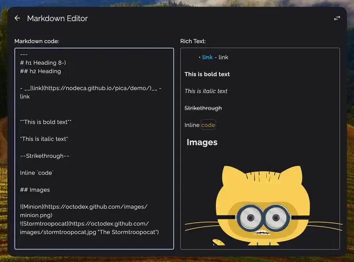This screenshot has width=354, height=262.
Task: Click the bold markdown line with asterisks
Action: (x=46, y=121)
